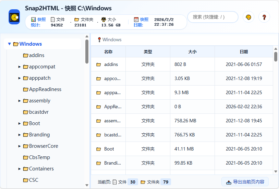
Task: Click the file list scroll down arrow
Action: pyautogui.click(x=276, y=171)
